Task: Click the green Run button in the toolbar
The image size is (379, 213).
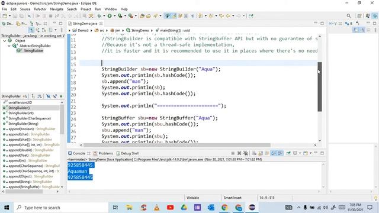Action: point(110,16)
